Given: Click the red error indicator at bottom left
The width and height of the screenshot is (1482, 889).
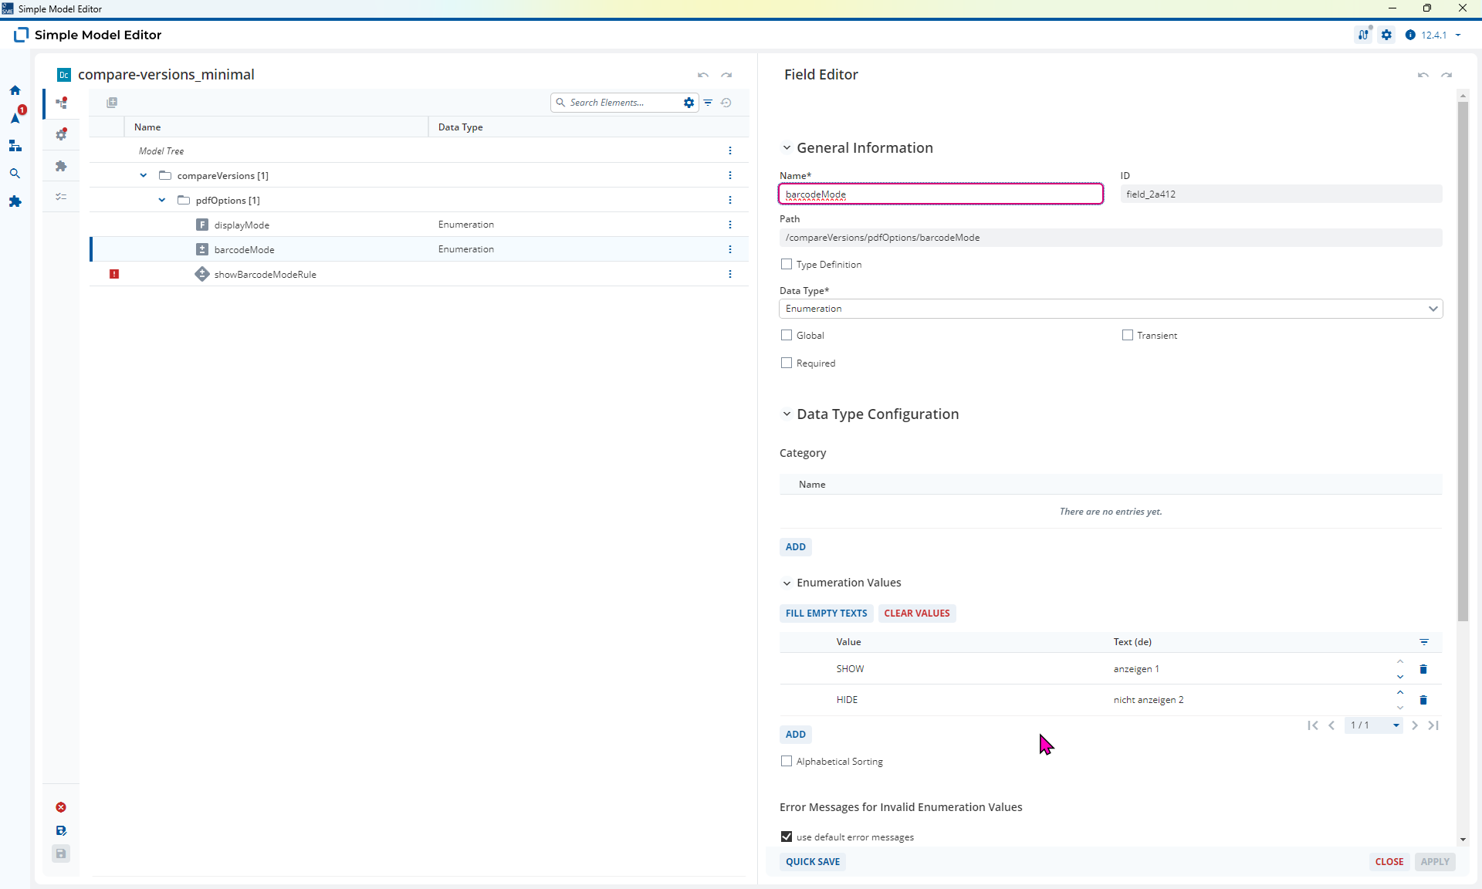Looking at the screenshot, I should [61, 807].
